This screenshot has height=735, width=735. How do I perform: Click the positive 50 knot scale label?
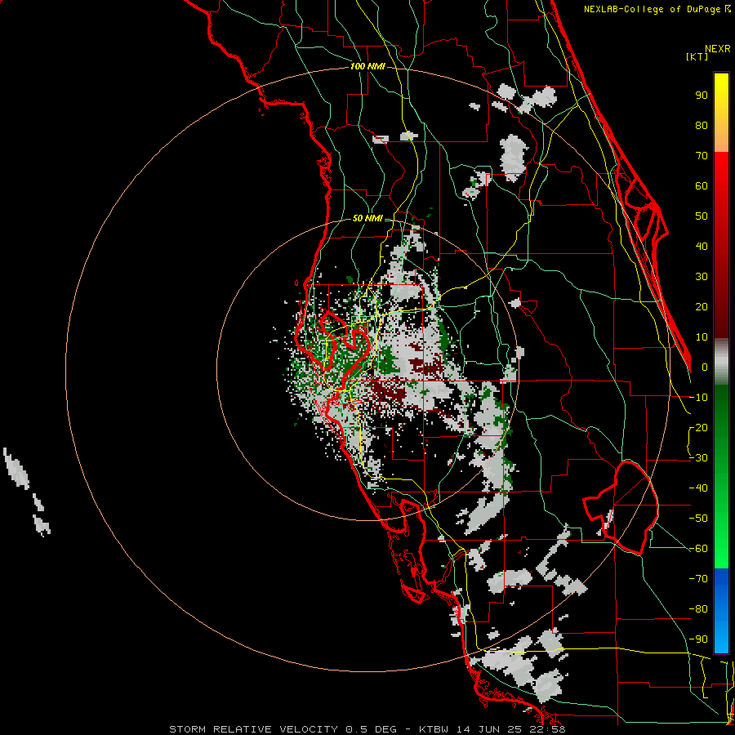[702, 216]
